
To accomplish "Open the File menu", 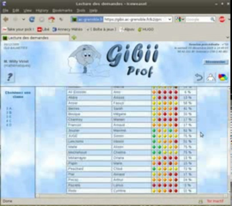I will (x=5, y=11).
